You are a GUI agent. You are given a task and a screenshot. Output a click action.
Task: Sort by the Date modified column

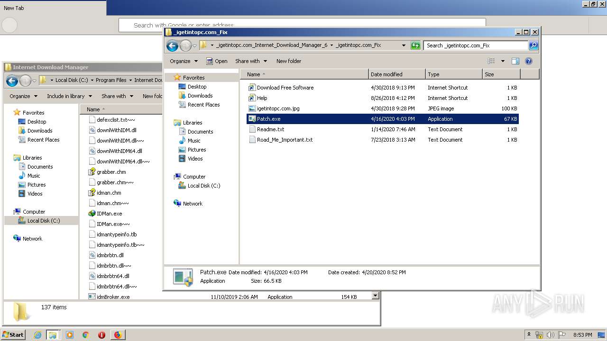[397, 74]
